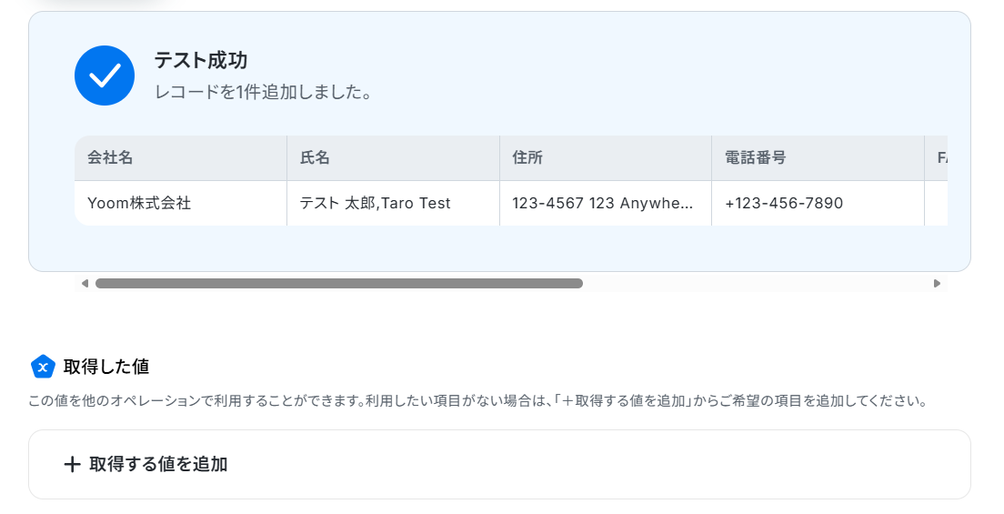Click the left scroll arrow under the table

[x=85, y=283]
